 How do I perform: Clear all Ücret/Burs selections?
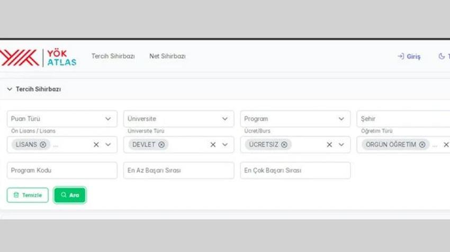[329, 145]
